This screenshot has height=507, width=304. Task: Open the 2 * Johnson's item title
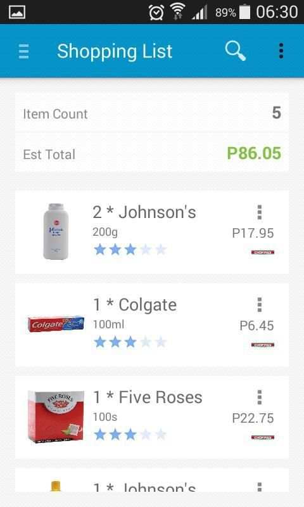144,212
